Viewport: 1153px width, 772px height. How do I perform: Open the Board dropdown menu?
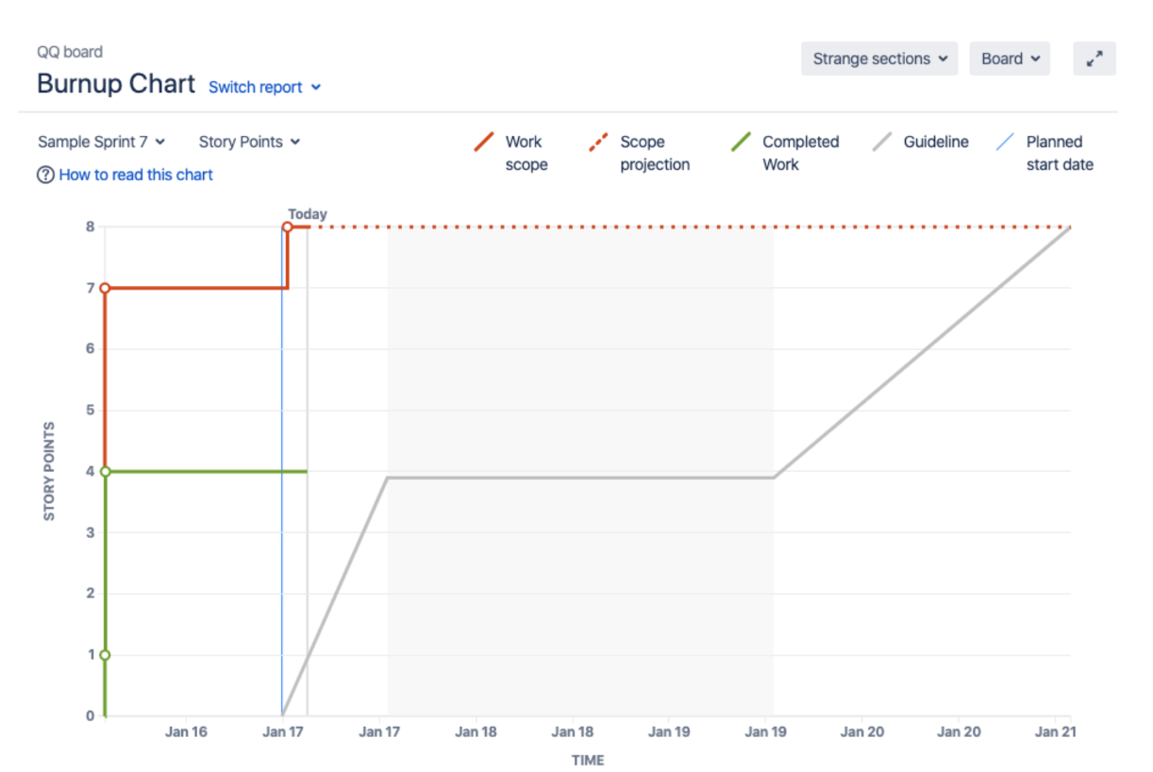(x=1010, y=59)
